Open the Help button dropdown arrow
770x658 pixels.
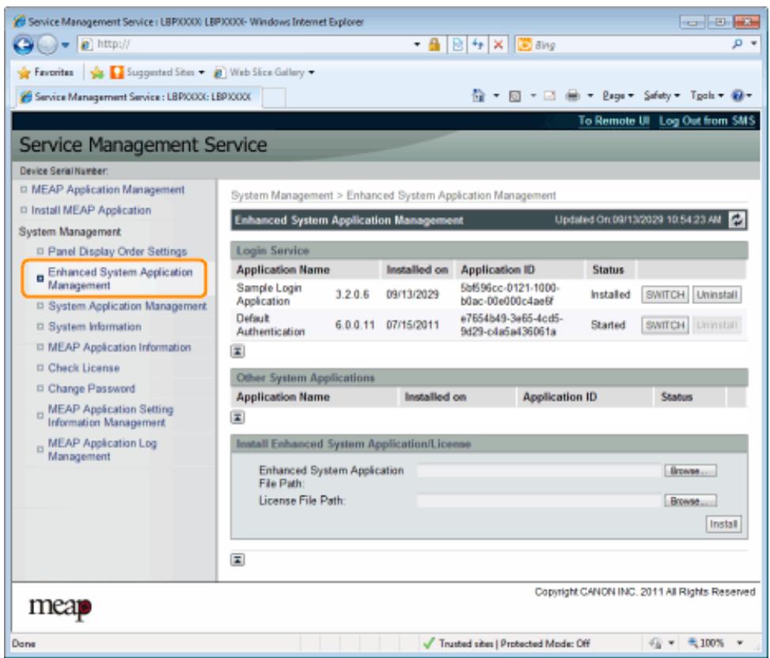coord(749,96)
